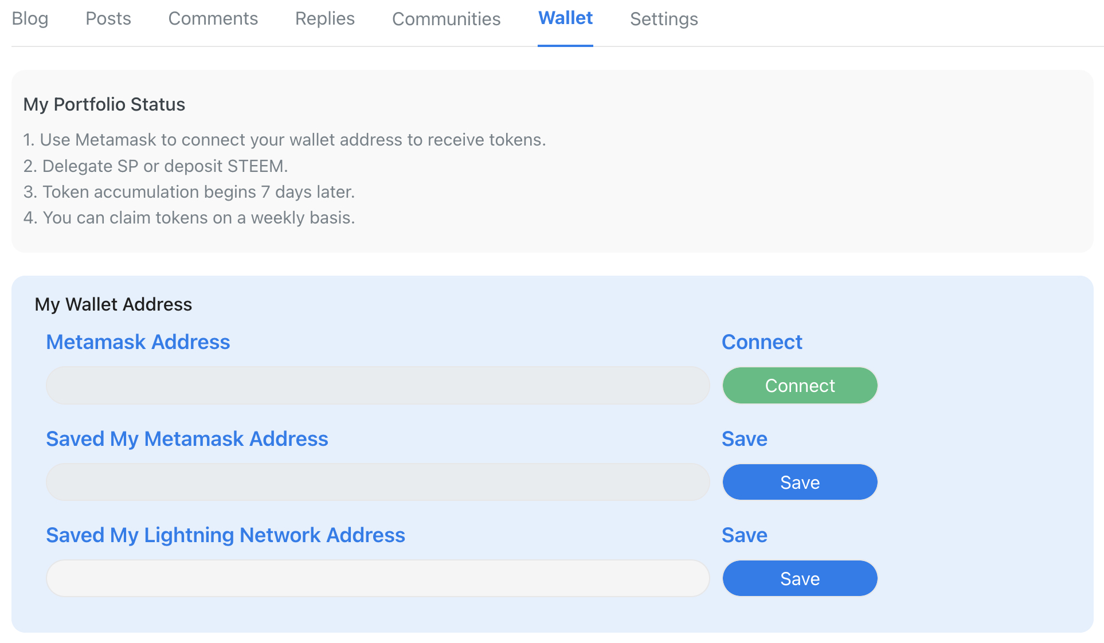This screenshot has width=1104, height=643.
Task: Click the My Portfolio Status heading
Action: click(104, 104)
